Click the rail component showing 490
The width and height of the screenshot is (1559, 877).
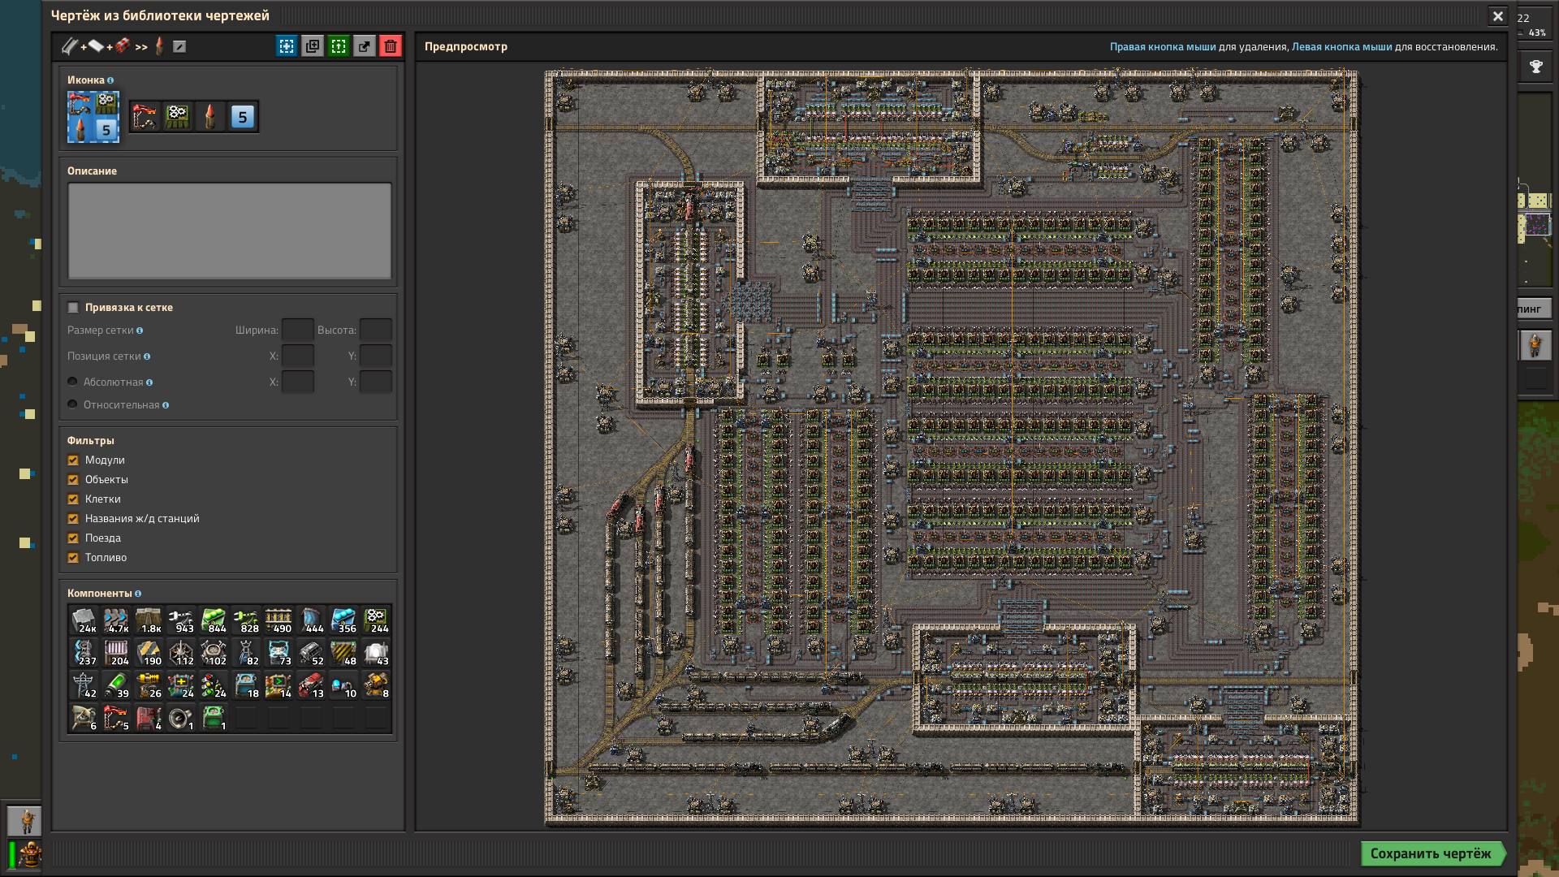tap(279, 620)
